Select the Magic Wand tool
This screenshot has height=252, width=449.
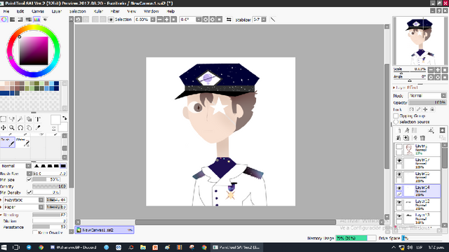(20, 119)
